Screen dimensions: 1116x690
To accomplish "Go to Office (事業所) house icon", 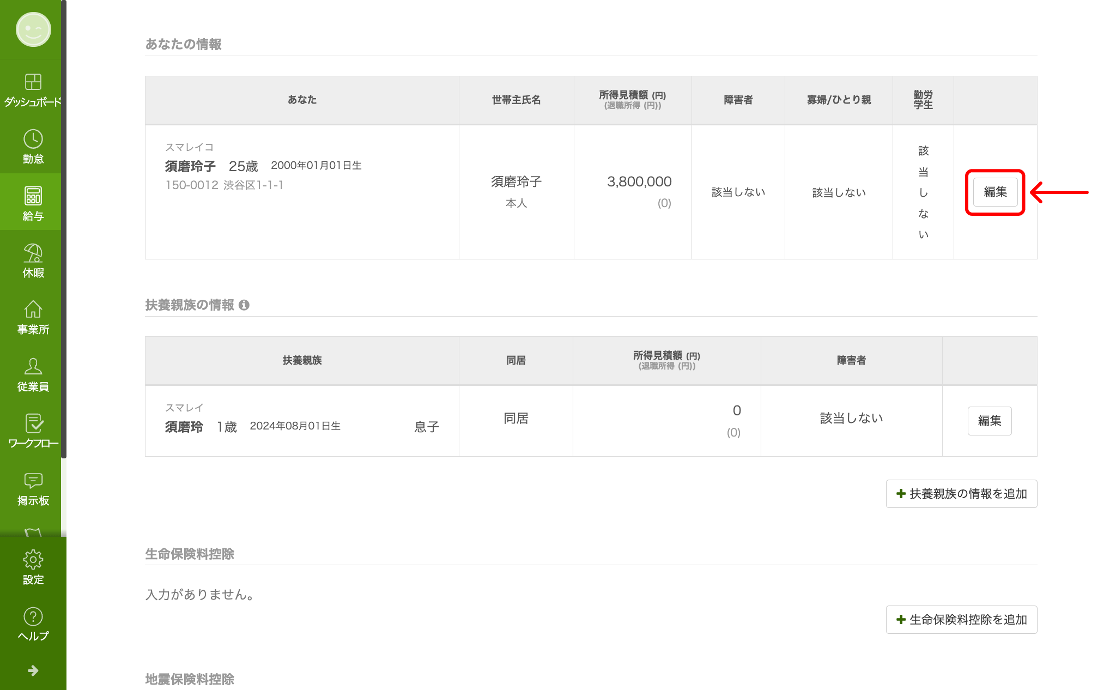I will point(33,317).
